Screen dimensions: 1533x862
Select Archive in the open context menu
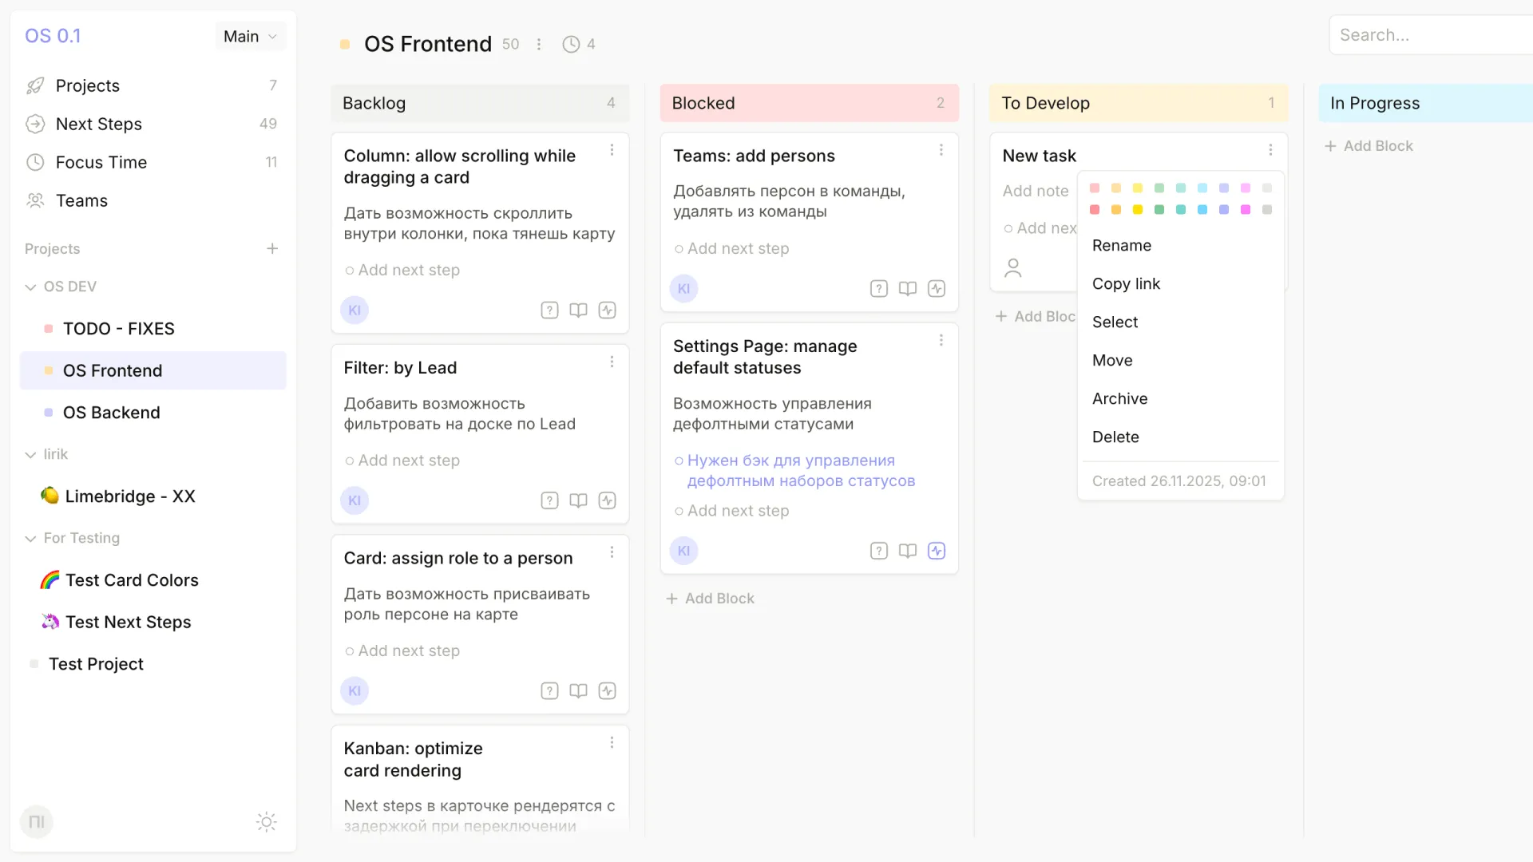pos(1119,398)
